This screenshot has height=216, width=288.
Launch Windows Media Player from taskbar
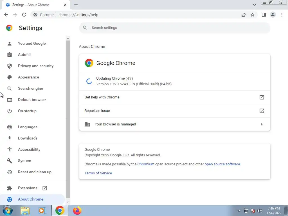coord(42,210)
